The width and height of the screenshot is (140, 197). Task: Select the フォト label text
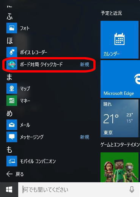click(25, 28)
